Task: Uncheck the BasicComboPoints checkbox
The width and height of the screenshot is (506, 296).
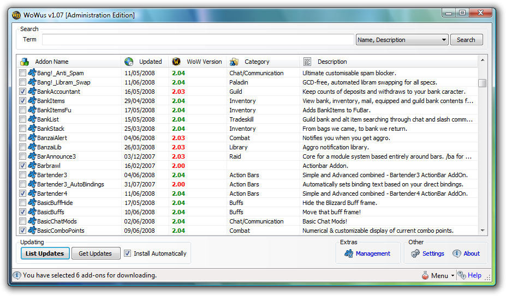Action: pyautogui.click(x=22, y=231)
